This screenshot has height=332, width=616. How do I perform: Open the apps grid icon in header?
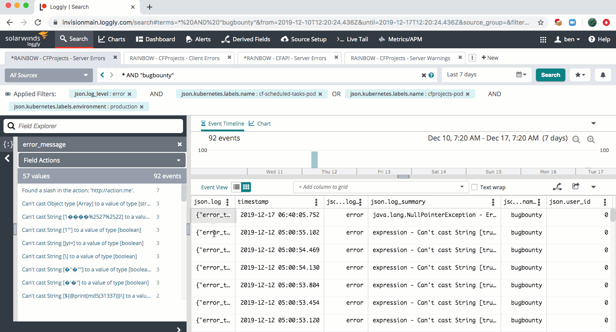543,39
